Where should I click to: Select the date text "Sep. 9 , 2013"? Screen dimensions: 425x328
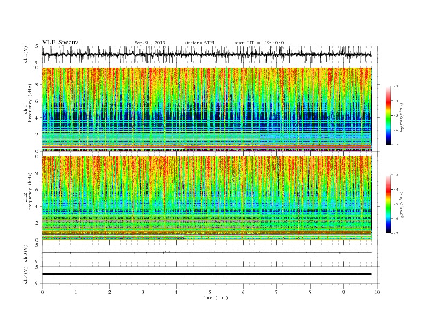[150, 43]
